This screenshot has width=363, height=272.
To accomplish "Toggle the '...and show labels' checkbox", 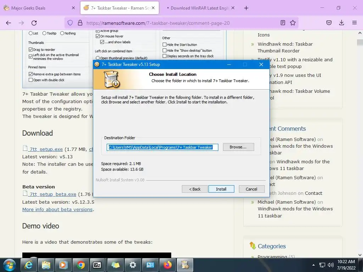I will (x=102, y=42).
